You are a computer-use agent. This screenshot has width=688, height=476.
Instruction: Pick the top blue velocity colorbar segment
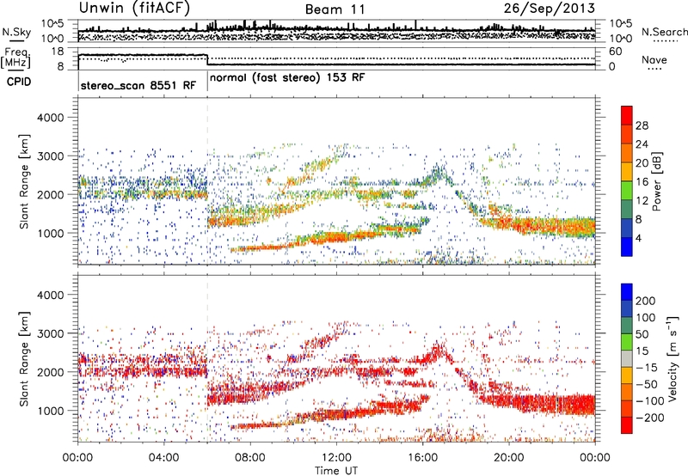coord(627,292)
